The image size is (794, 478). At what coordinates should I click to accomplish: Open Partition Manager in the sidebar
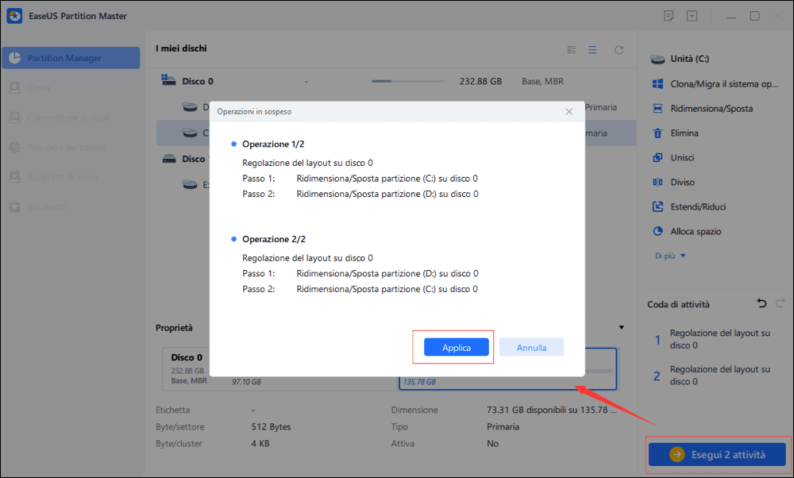(71, 58)
